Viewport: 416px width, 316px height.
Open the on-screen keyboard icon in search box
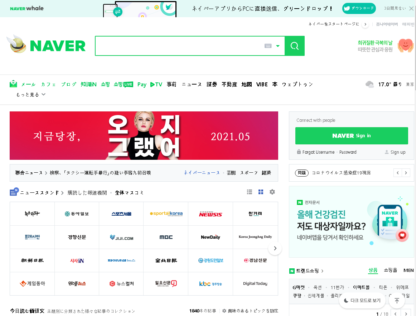[268, 46]
